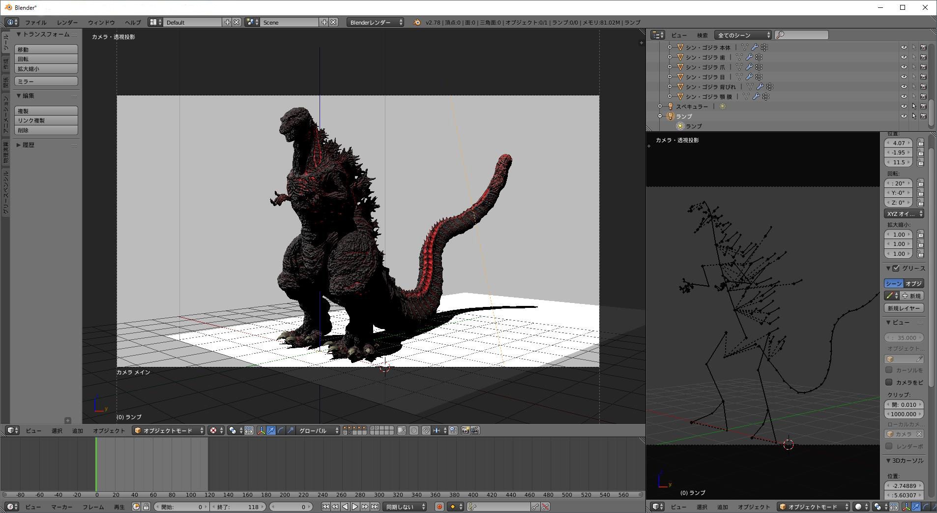Open the Blenderレンダー engine dropdown
The height and width of the screenshot is (513, 937).
(375, 23)
